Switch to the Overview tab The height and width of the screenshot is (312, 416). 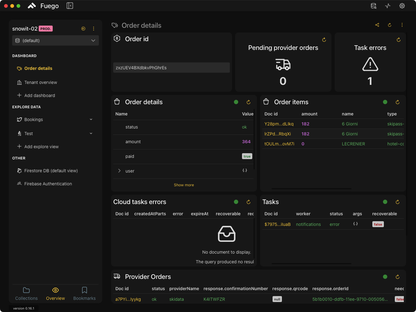56,294
